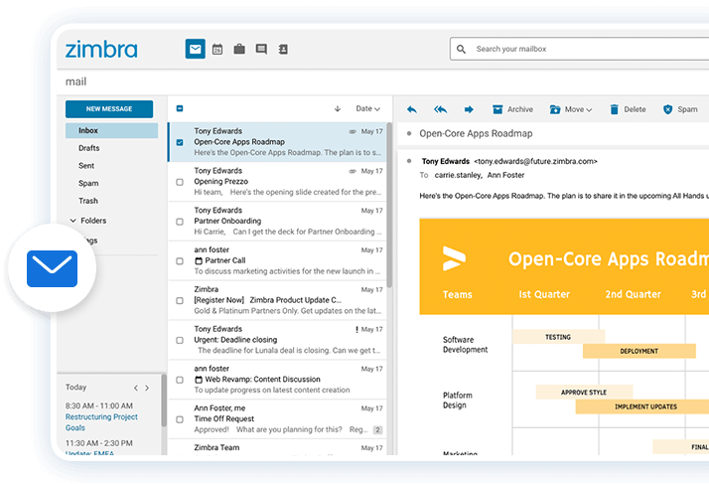Click the Reply All double-arrow icon
The width and height of the screenshot is (709, 484).
pyautogui.click(x=441, y=109)
